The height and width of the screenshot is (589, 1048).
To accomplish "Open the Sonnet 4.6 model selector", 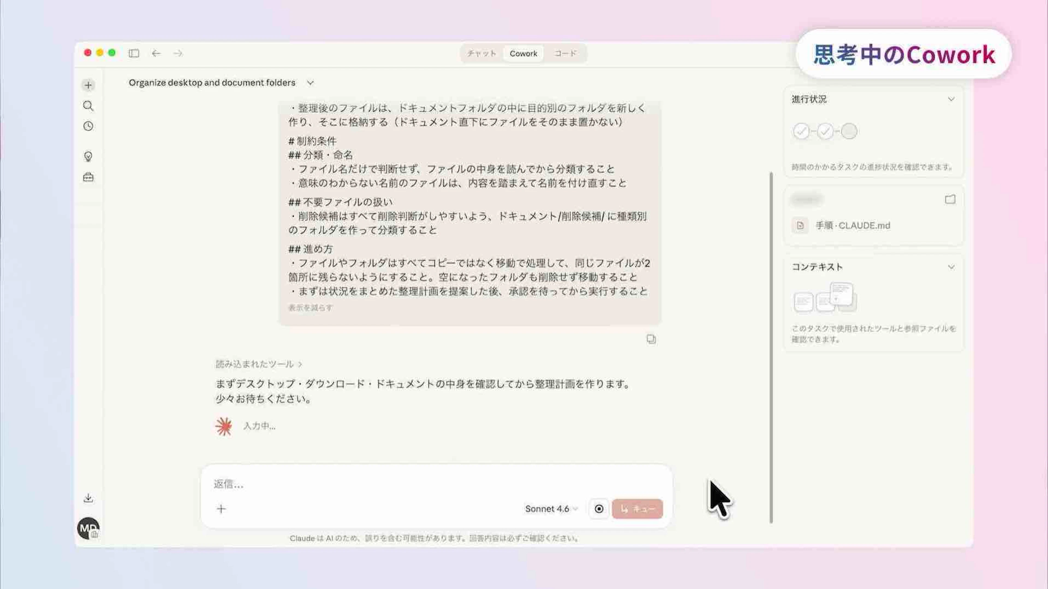I will 551,509.
